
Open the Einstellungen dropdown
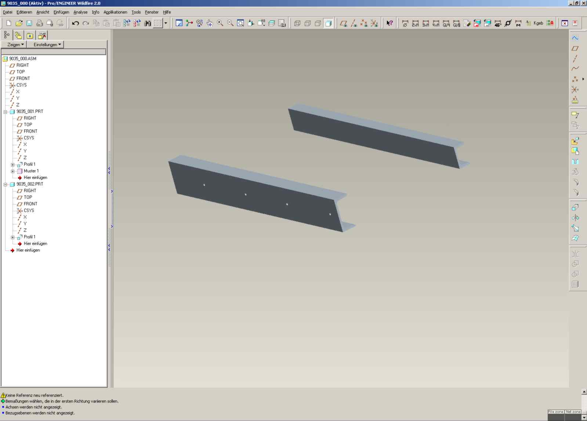[47, 45]
